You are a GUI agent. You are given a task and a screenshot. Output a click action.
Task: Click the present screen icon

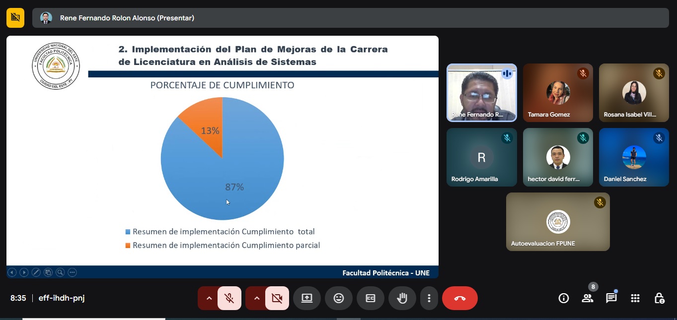point(307,298)
